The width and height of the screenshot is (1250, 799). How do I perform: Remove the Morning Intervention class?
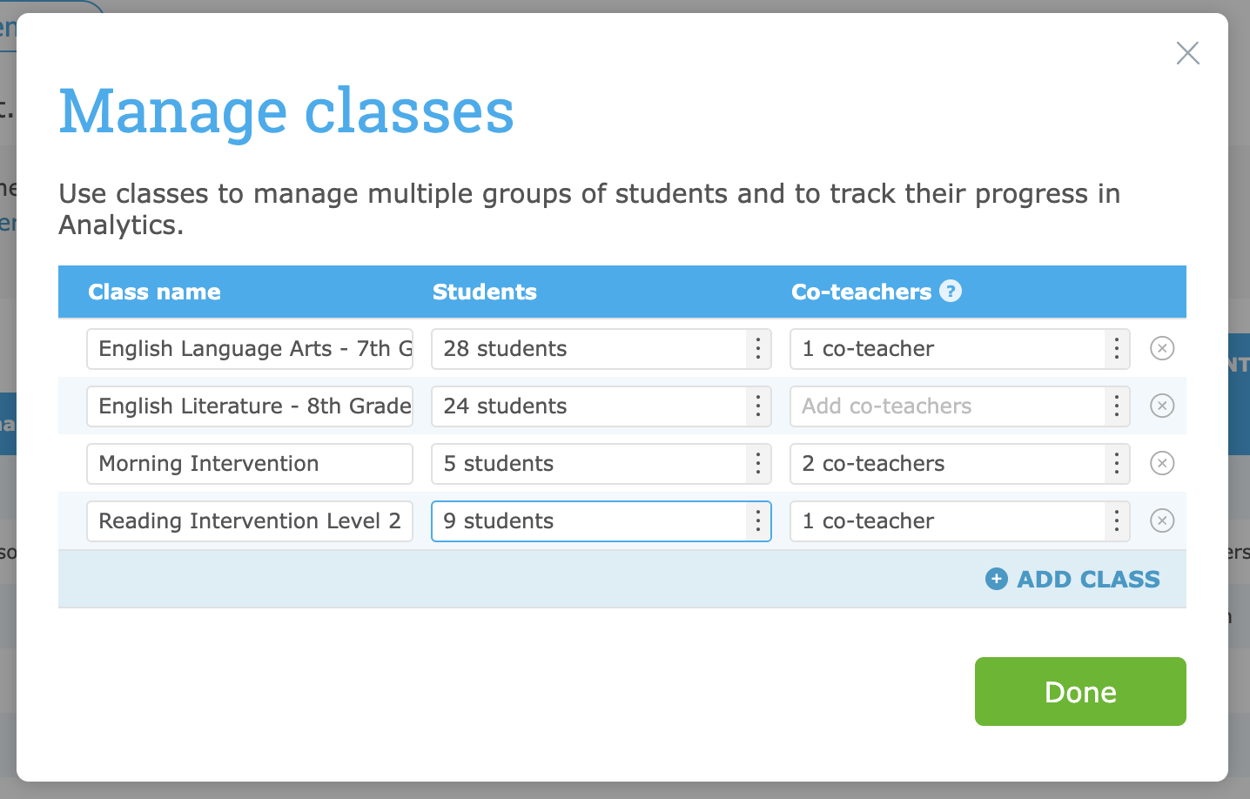click(x=1162, y=464)
